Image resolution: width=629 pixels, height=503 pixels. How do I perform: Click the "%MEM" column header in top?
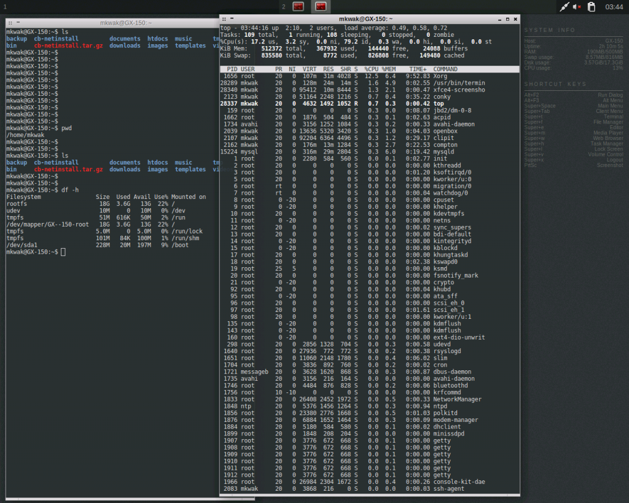[389, 69]
